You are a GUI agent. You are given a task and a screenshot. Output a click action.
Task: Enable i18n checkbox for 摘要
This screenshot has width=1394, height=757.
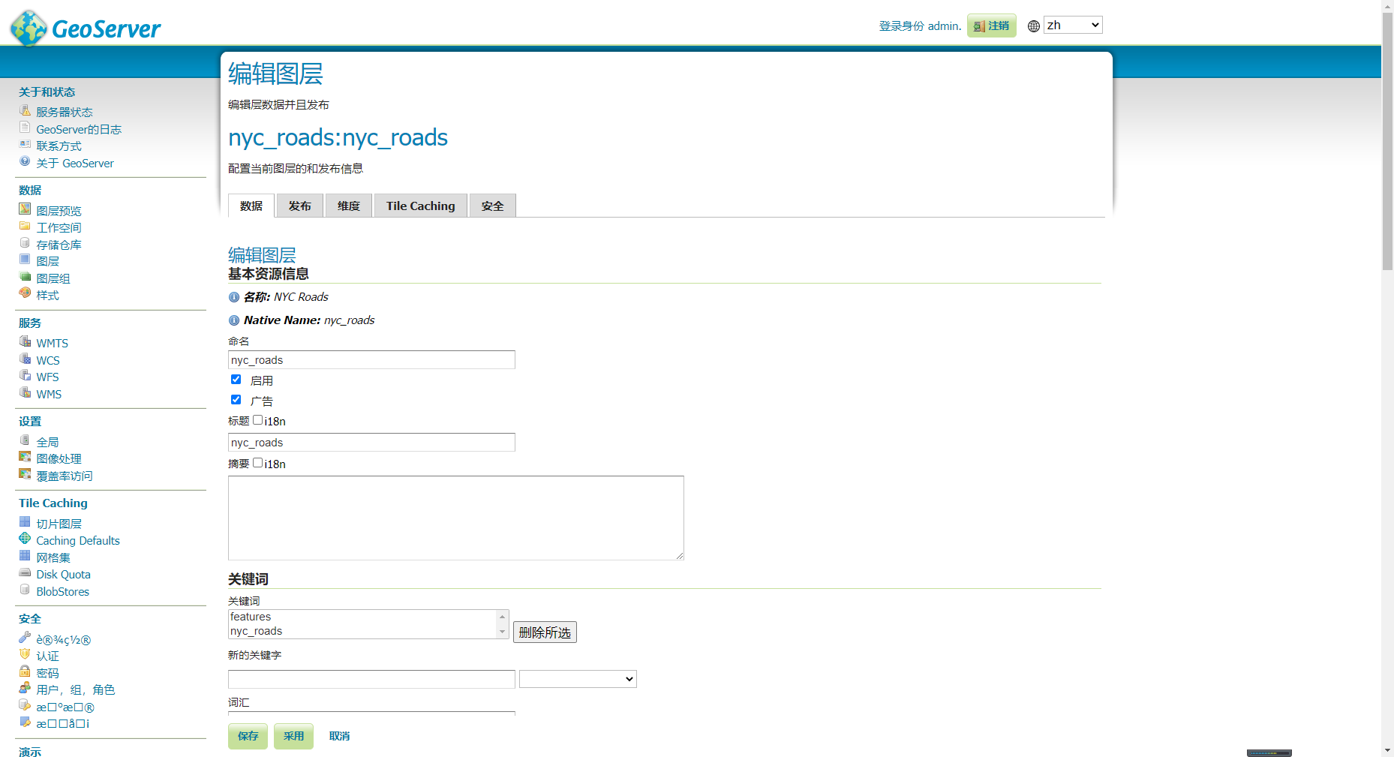(257, 463)
